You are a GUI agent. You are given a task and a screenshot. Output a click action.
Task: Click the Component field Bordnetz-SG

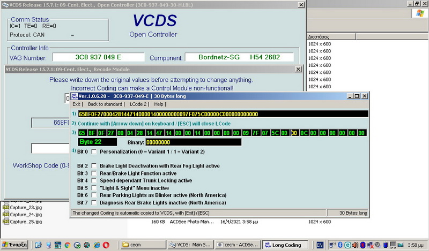click(239, 57)
